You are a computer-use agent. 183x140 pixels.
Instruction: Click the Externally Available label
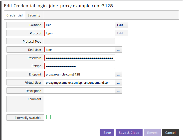28,118
